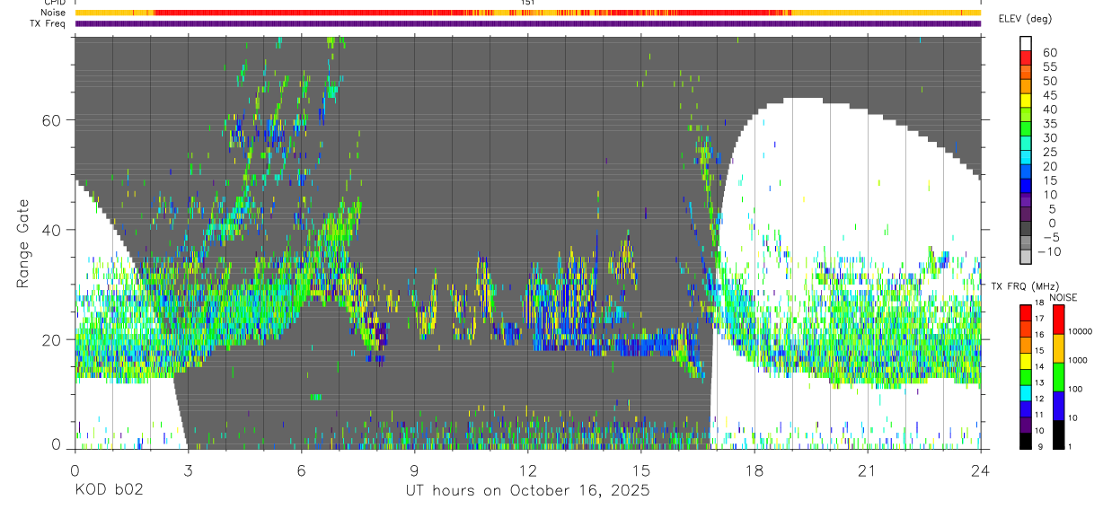Click 'UT hours on October 16, 2025' label
Screen dimensions: 1103x509
point(526,491)
